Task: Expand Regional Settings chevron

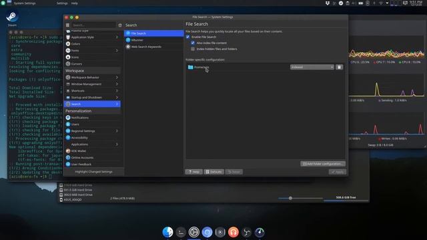Action: point(117,131)
